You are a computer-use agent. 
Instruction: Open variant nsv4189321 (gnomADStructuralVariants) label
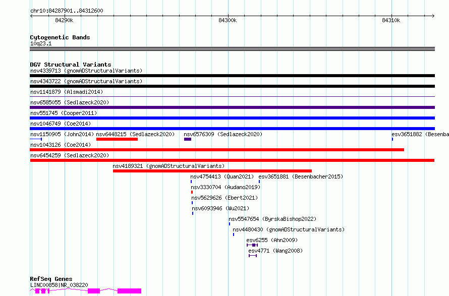pyautogui.click(x=169, y=166)
